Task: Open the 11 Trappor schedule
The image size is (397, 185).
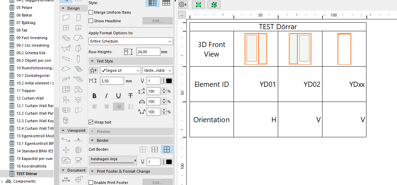Action: tap(26, 91)
